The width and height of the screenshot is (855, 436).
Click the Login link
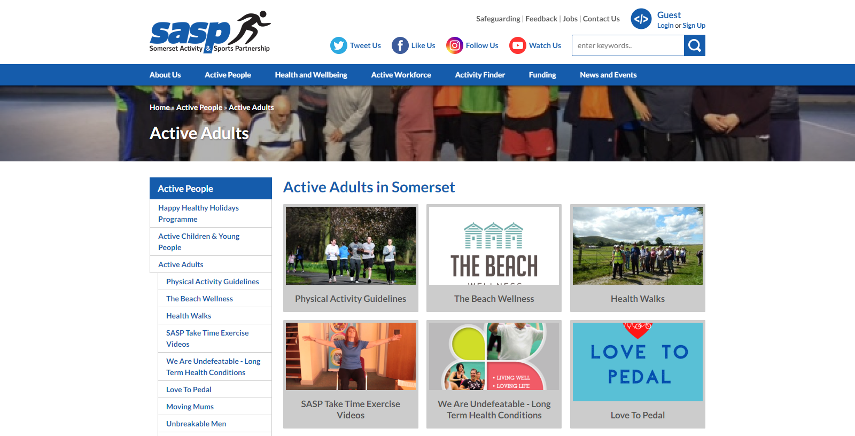pyautogui.click(x=665, y=26)
